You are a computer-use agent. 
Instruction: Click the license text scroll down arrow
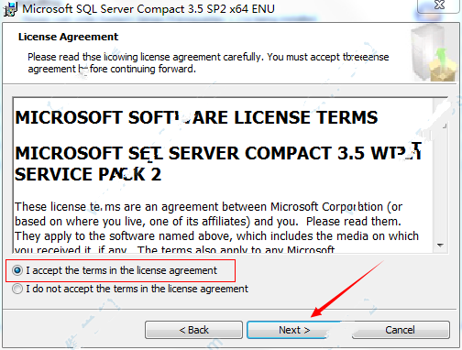[x=440, y=246]
